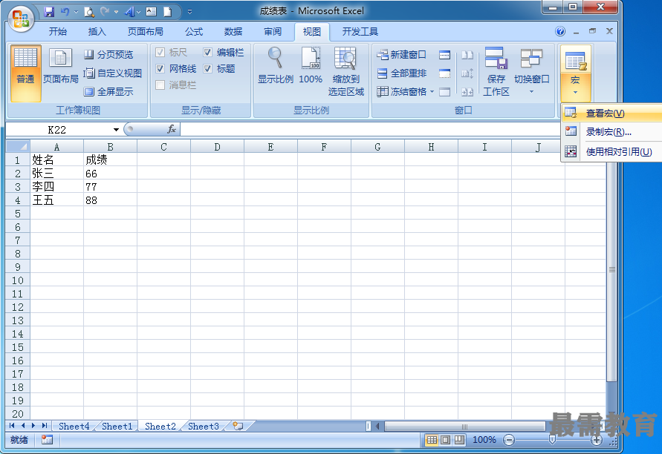662x454 pixels.
Task: Enter Full Screen (全屏显示) mode
Action: 108,91
